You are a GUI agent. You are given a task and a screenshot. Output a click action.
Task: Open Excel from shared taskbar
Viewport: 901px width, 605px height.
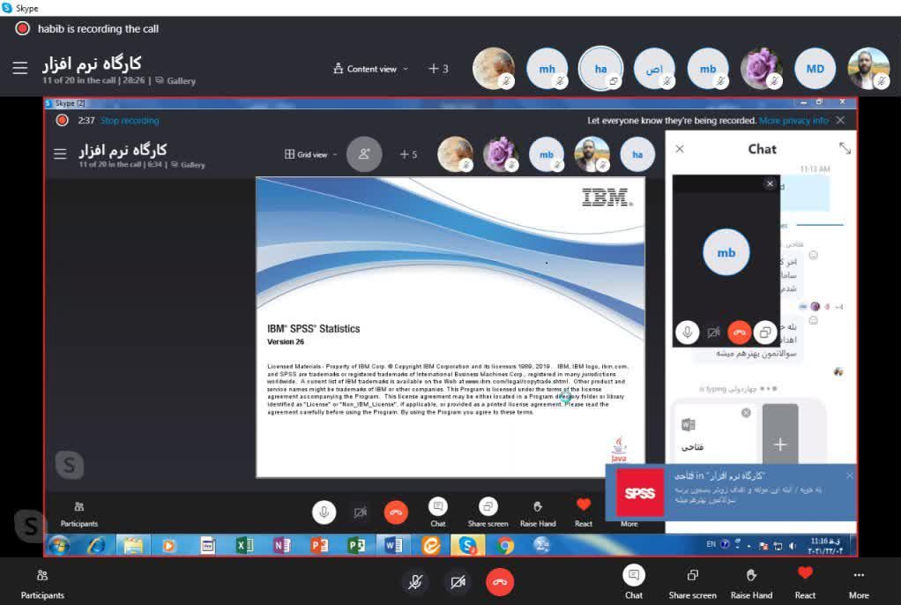244,545
